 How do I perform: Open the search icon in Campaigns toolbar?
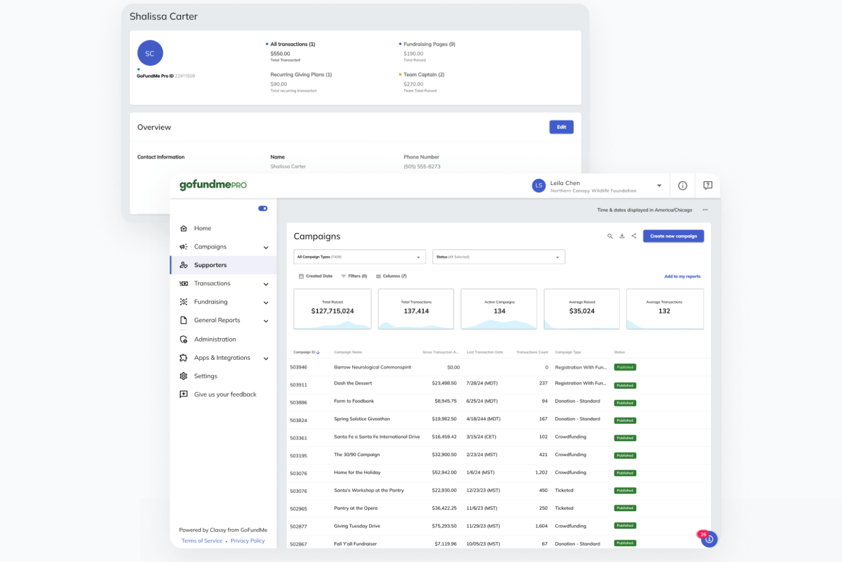610,236
